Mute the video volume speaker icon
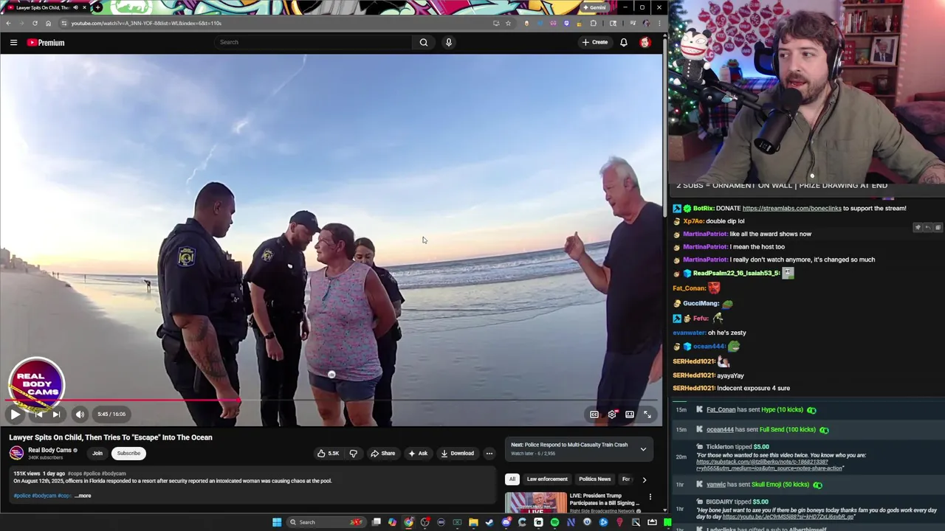This screenshot has height=531, width=945. [80, 414]
